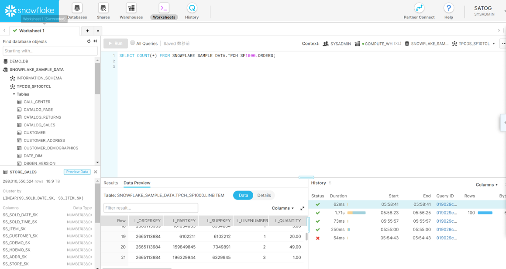Select the CATALOG_RETURNS table
506x269 pixels.
tap(42, 117)
